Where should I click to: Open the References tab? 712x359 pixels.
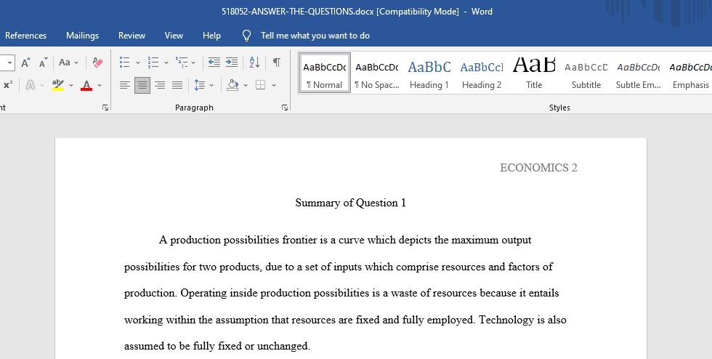[x=26, y=36]
